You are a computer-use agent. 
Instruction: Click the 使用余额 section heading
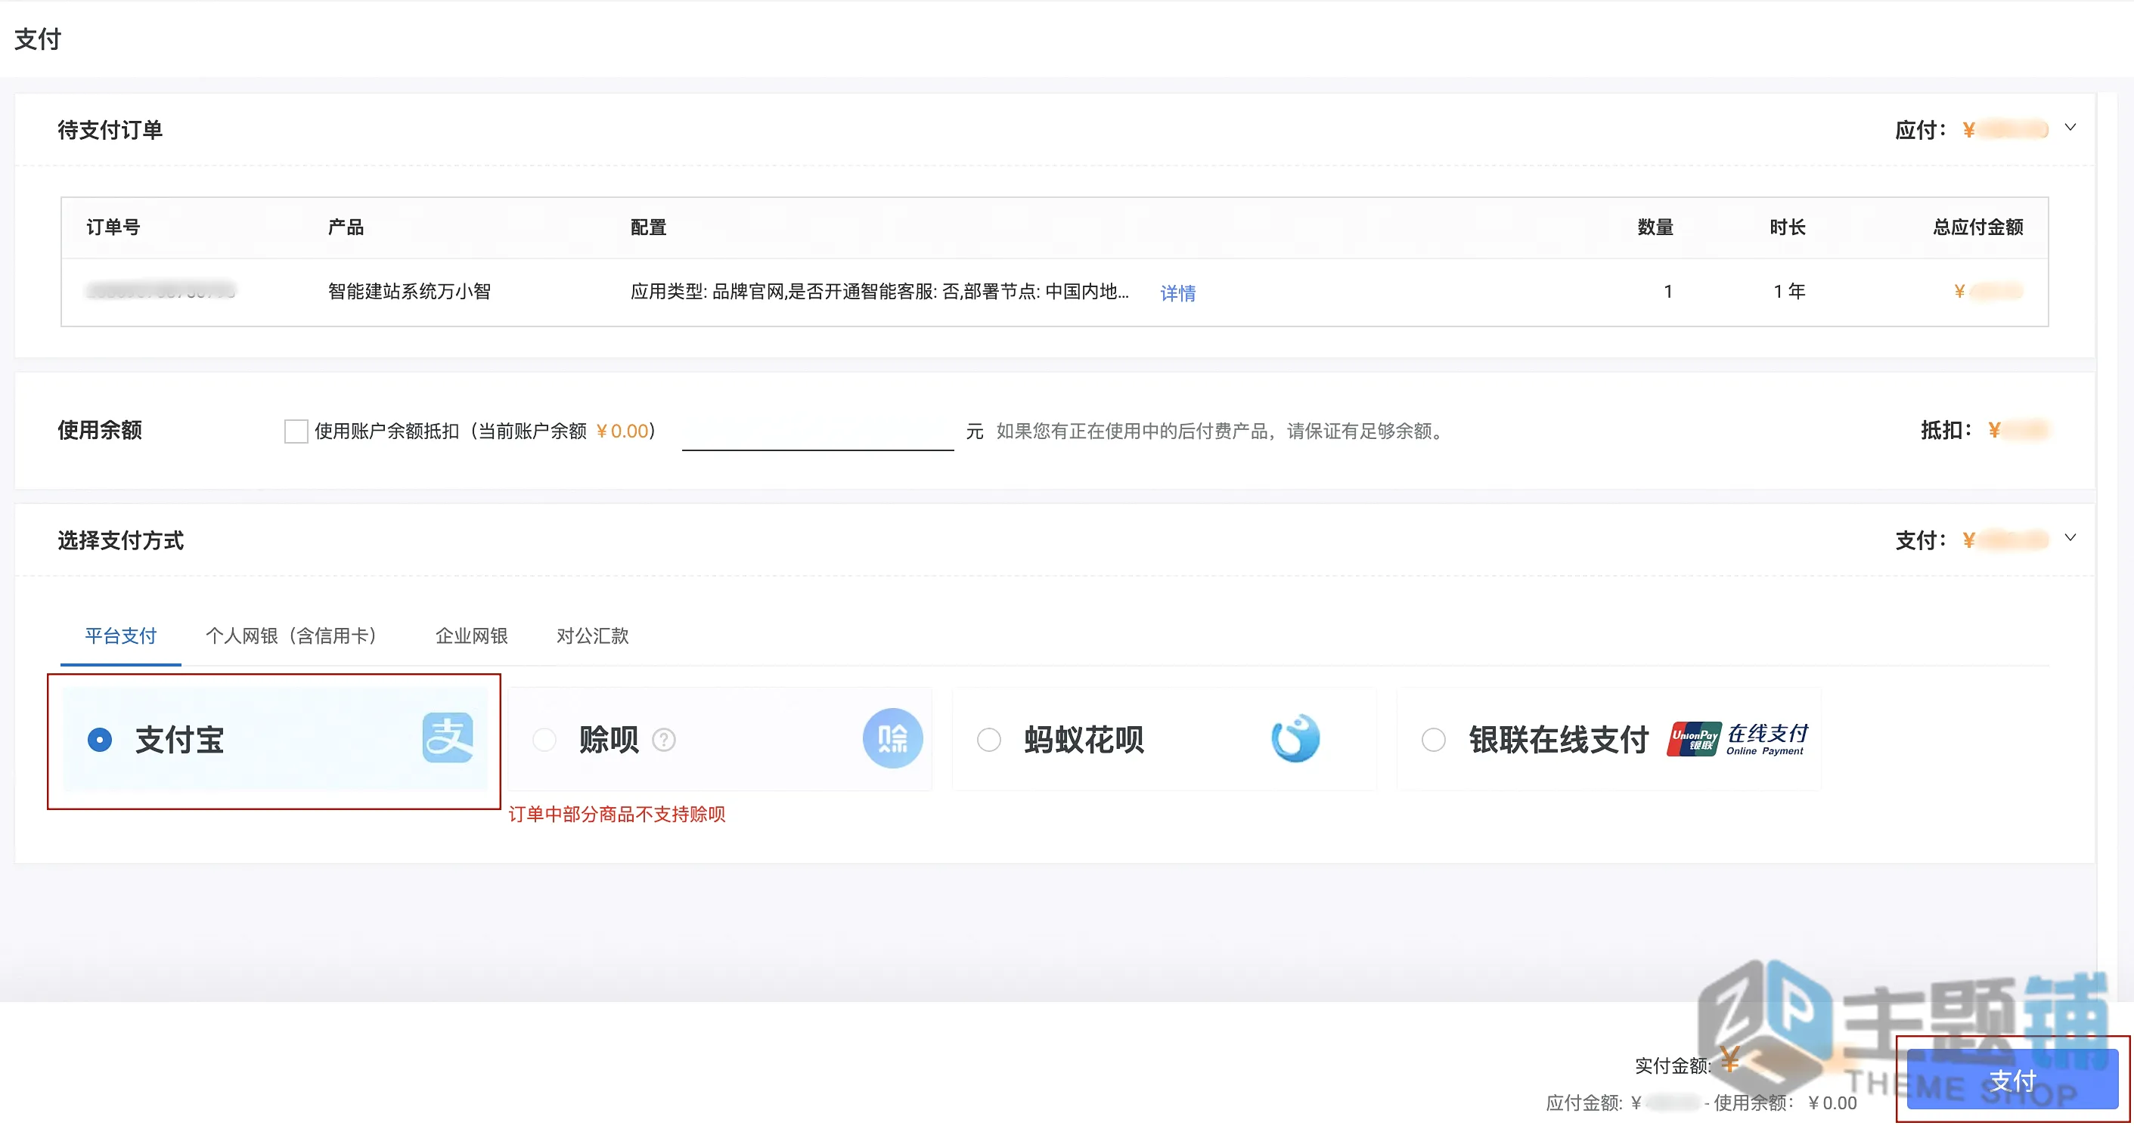tap(99, 430)
